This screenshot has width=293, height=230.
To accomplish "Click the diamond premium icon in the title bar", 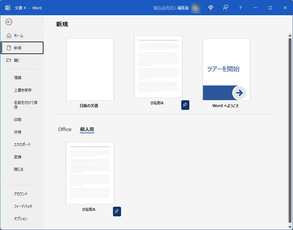I will click(210, 8).
